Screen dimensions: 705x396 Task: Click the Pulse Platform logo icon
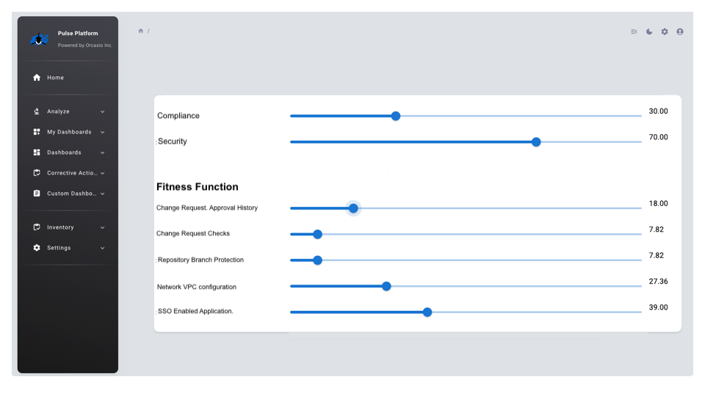[x=40, y=39]
